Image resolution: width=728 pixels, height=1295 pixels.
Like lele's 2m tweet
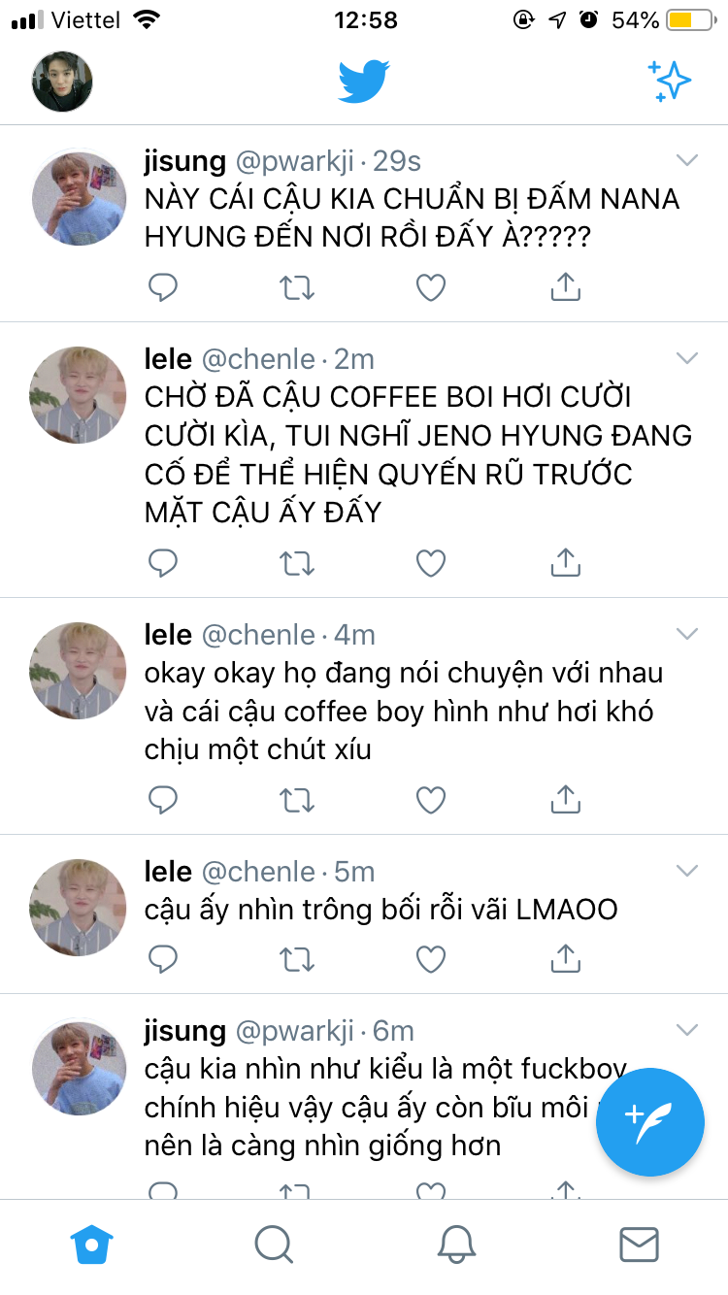pos(430,562)
